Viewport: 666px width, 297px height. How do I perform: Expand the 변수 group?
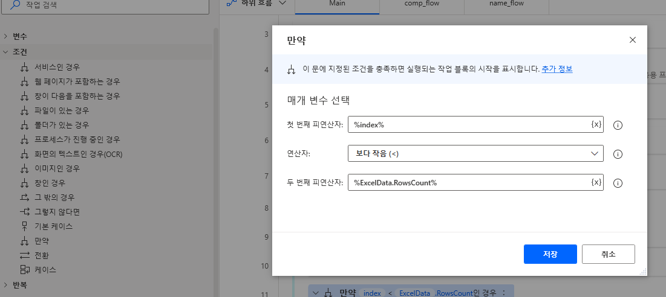5,36
